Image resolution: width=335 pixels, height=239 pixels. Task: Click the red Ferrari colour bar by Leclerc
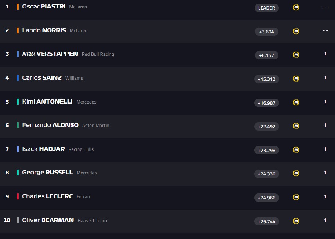point(18,196)
